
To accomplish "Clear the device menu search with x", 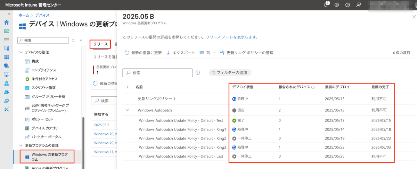I will tap(73, 40).
